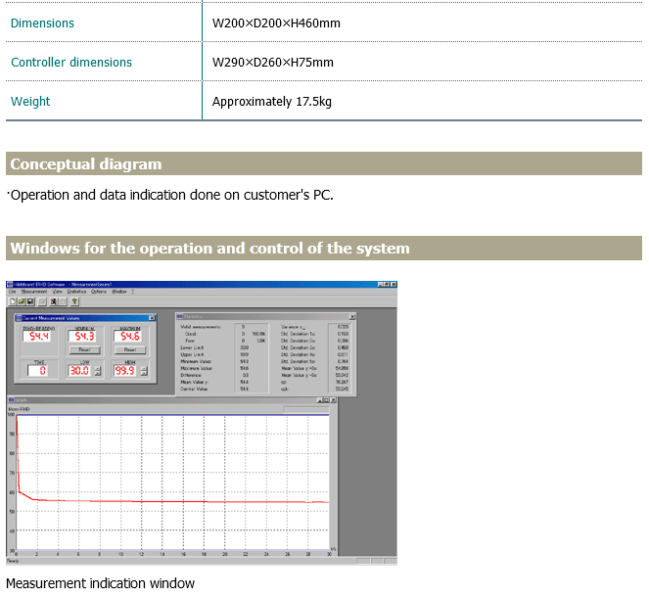Adjust the LOW limit spinner arrows
Viewport: 649px width, 597px height.
(98, 371)
